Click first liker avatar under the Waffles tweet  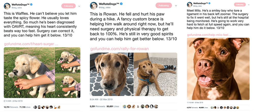point(35,107)
